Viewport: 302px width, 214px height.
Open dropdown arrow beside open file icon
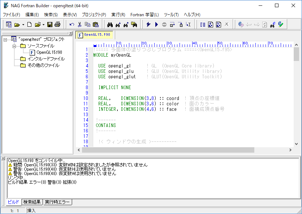pyautogui.click(x=43, y=25)
